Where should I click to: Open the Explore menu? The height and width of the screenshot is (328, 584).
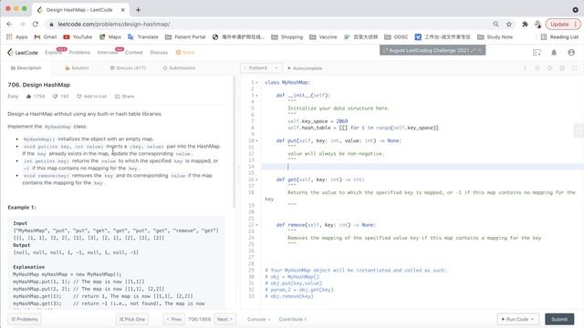click(53, 53)
